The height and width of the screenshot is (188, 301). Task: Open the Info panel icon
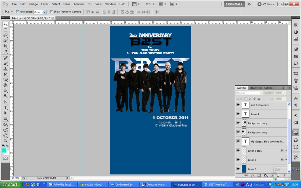pyautogui.click(x=296, y=32)
